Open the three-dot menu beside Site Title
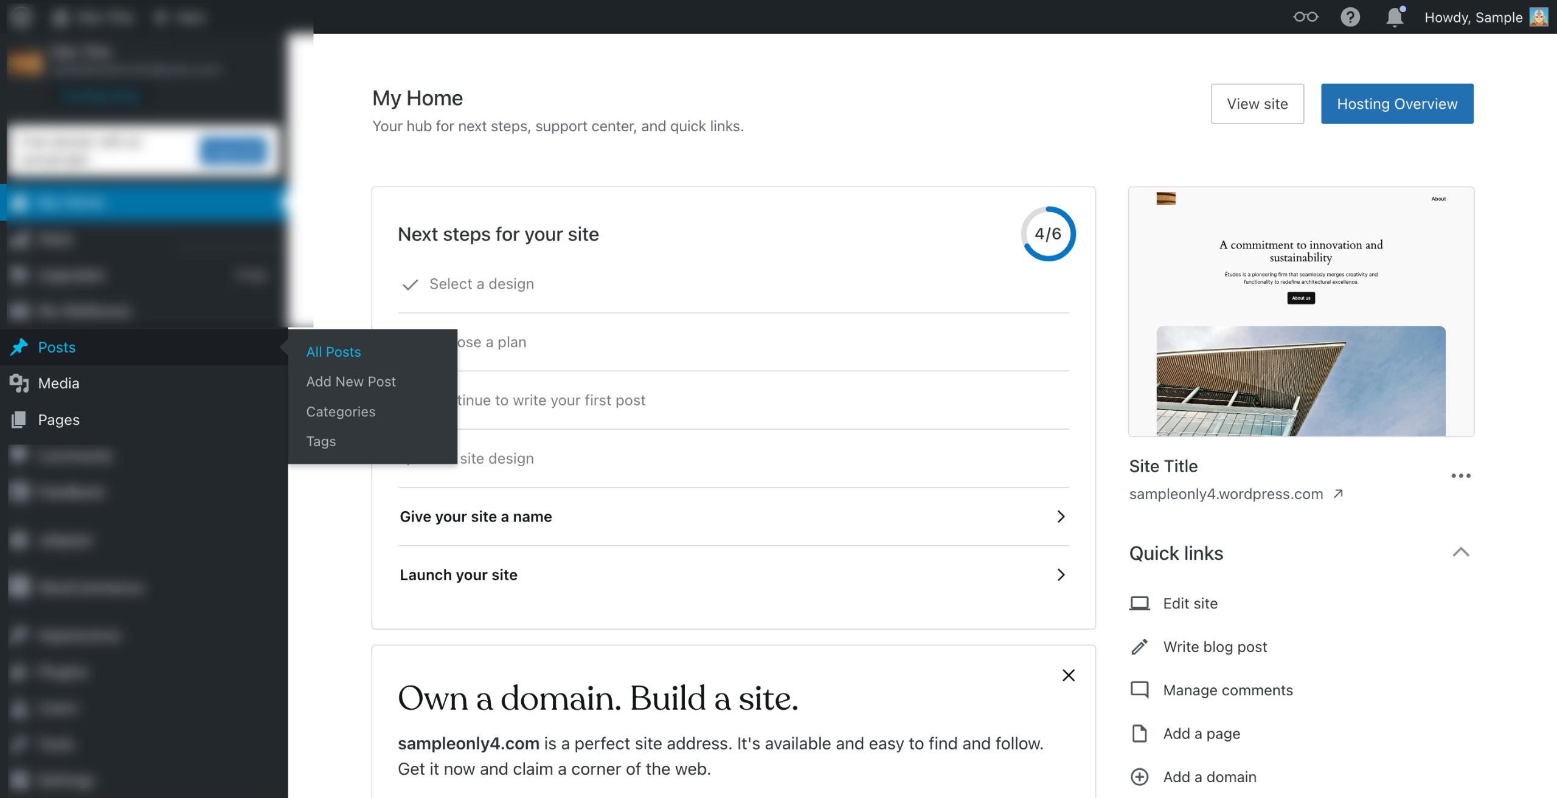The height and width of the screenshot is (798, 1557). point(1460,476)
